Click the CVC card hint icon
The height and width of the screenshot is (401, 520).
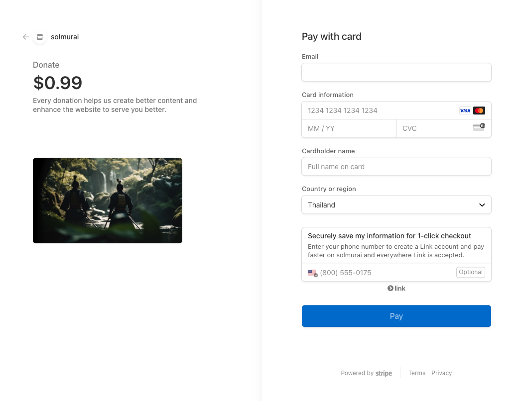(479, 127)
